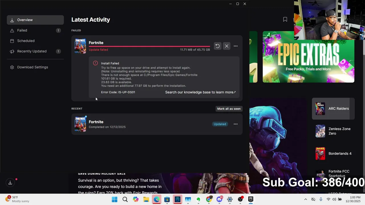Click the weather widget showing 56°F
Viewport: 365px width, 205px height.
17,199
